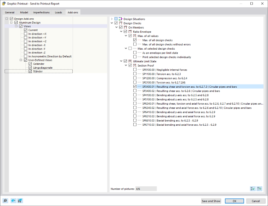Enable Max. of selected design checks checkbox

(x=130, y=49)
